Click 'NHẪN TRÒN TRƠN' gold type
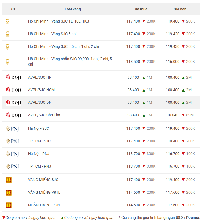 click(44, 205)
